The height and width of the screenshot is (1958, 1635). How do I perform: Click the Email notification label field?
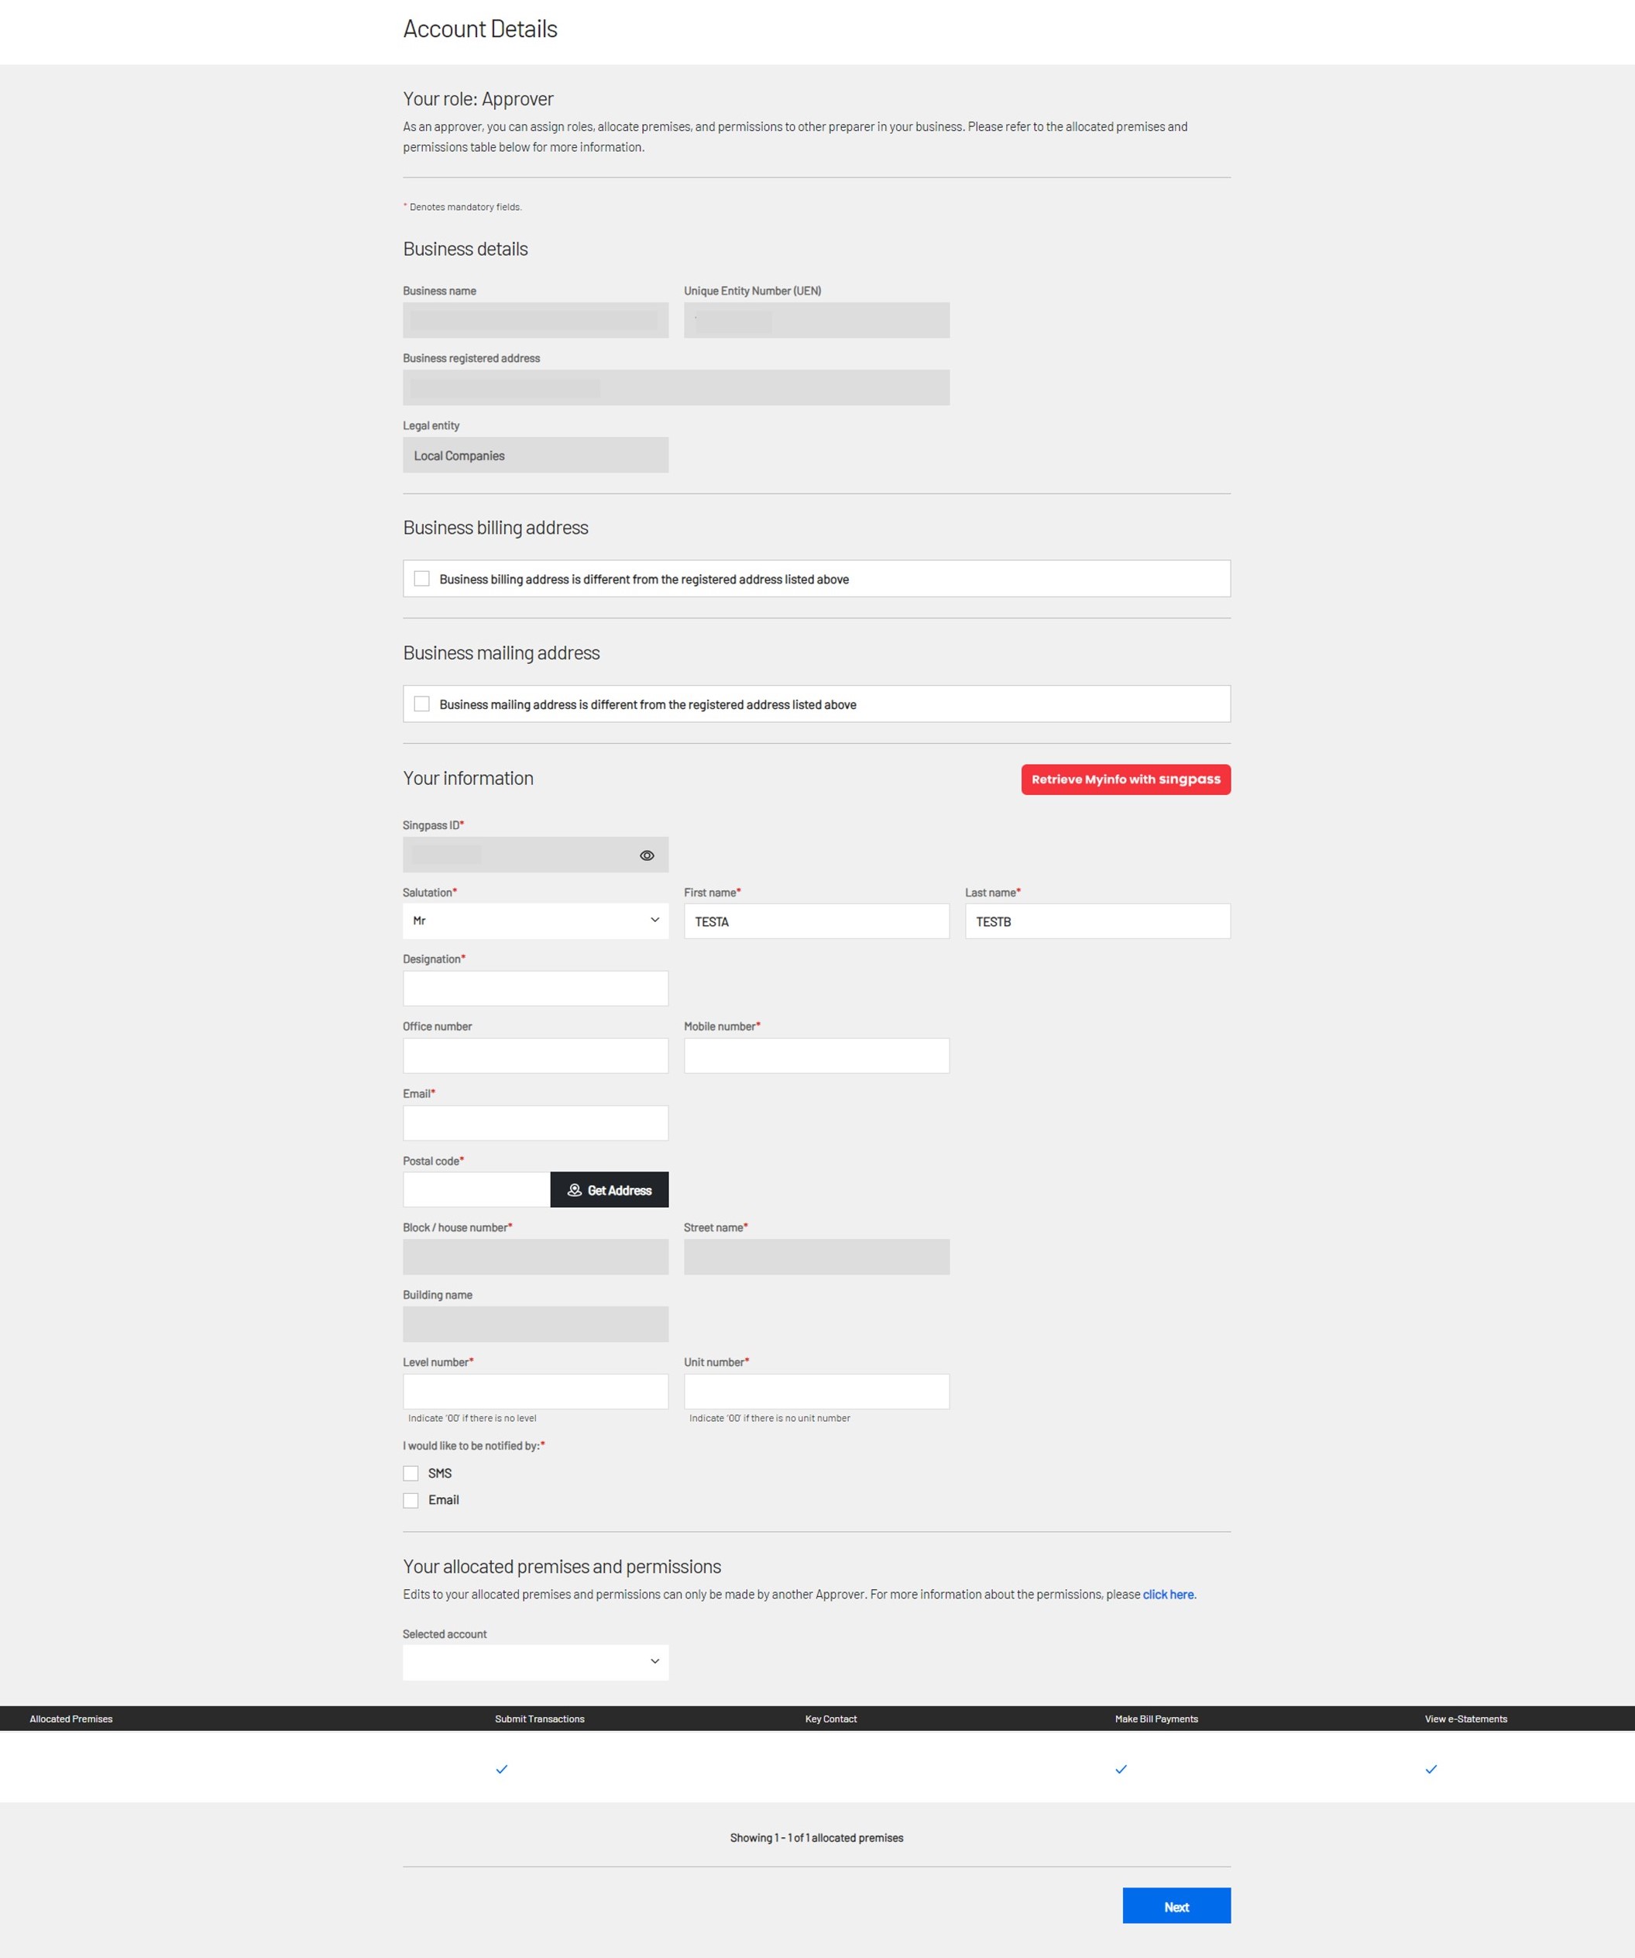click(445, 1499)
